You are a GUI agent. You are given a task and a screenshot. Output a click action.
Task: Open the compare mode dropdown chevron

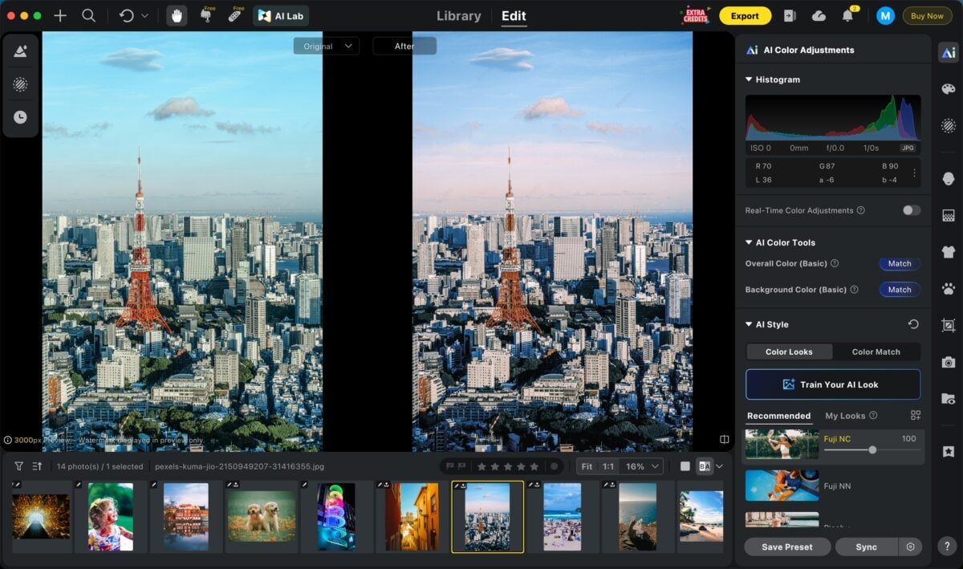[x=720, y=466]
